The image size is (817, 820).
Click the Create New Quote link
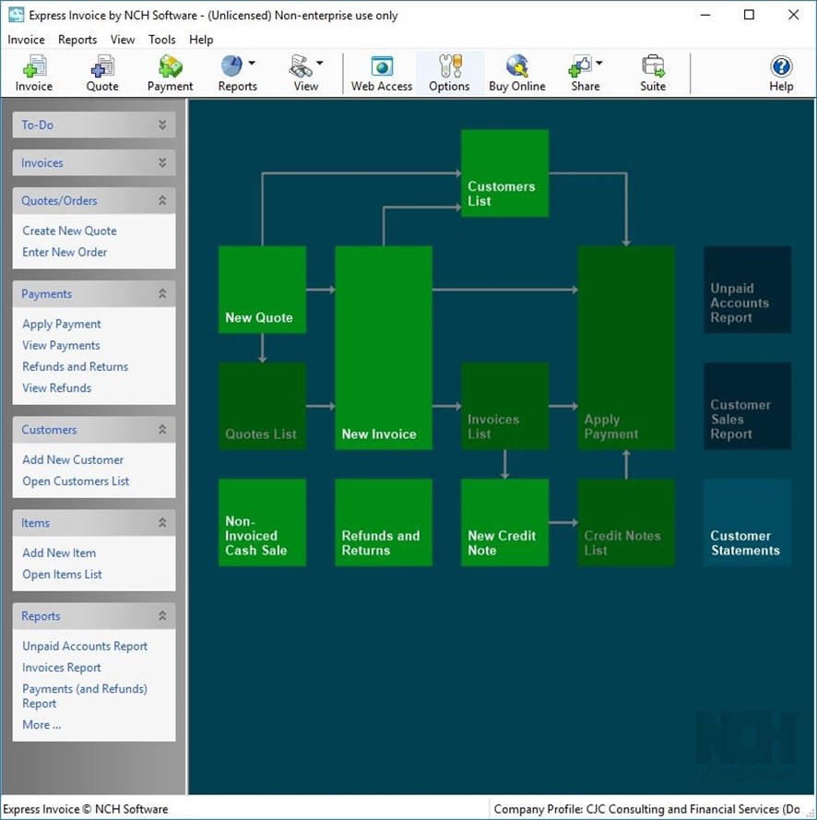coord(69,231)
